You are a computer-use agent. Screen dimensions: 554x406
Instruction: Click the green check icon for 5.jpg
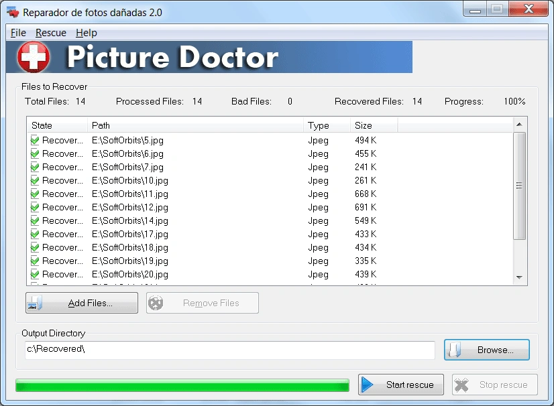coord(35,140)
